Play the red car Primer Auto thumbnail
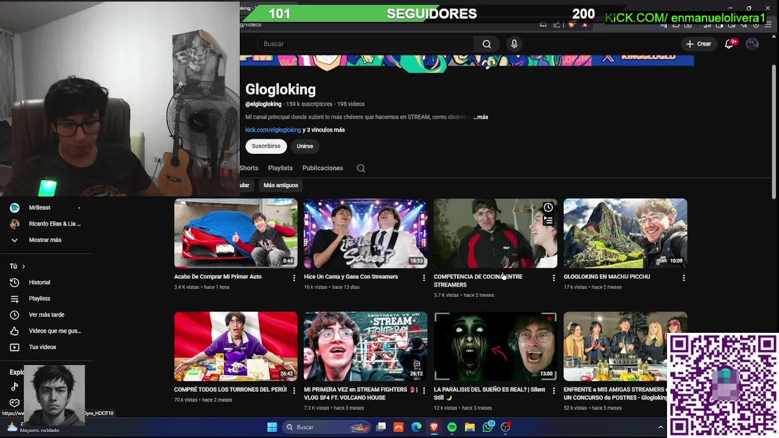This screenshot has height=438, width=779. (236, 233)
